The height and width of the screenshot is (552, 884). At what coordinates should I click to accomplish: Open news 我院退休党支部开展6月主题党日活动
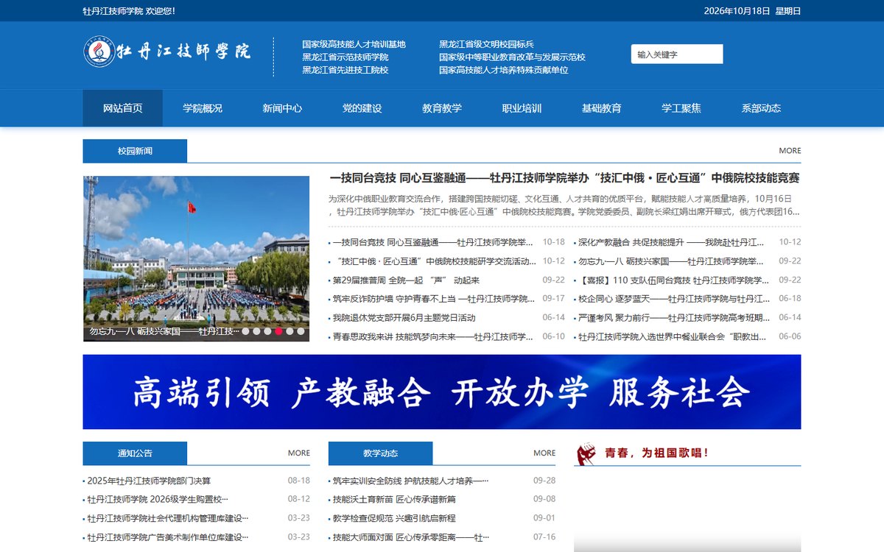click(404, 318)
